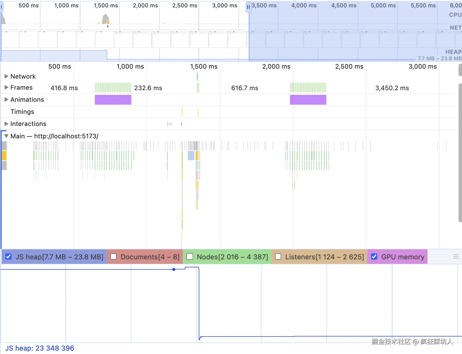Select the second purple animation bar
The height and width of the screenshot is (354, 462).
point(308,100)
